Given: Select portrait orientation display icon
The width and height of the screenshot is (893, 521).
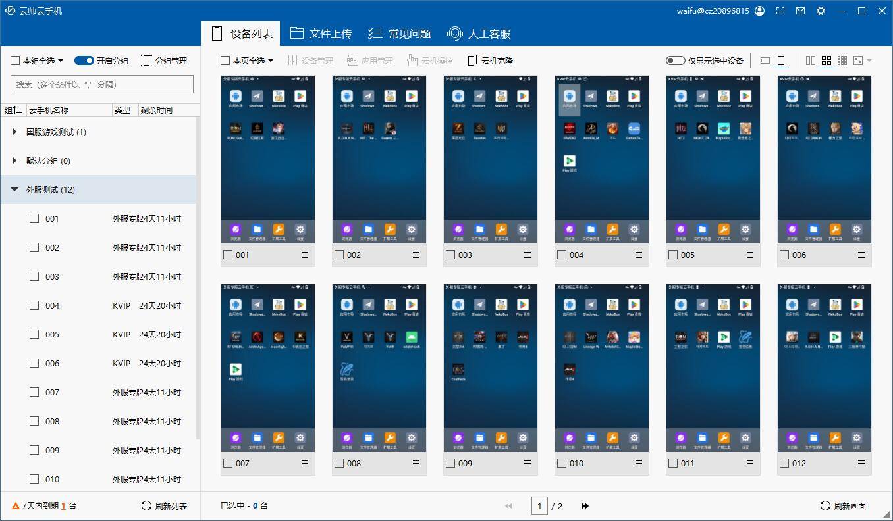Looking at the screenshot, I should [781, 61].
